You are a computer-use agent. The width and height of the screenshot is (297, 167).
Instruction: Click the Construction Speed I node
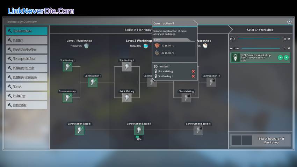click(x=80, y=130)
